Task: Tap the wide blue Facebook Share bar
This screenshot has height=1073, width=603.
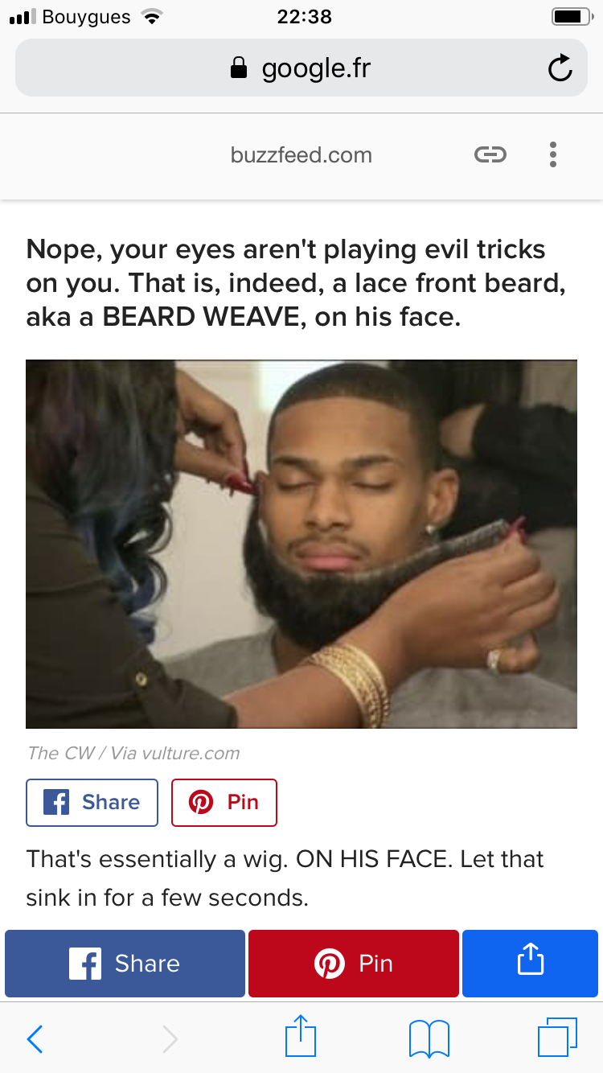Action: [125, 964]
